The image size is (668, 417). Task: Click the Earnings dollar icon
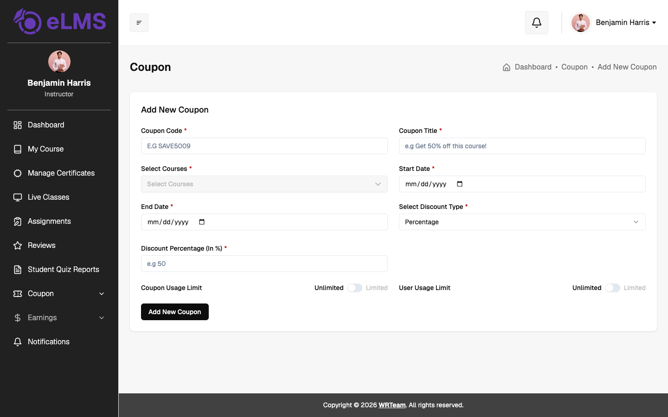click(18, 318)
